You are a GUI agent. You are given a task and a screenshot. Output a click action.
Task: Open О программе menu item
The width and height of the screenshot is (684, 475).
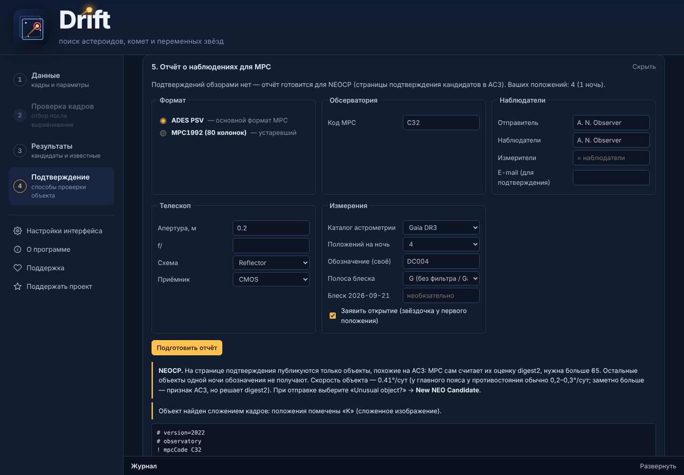(x=61, y=249)
